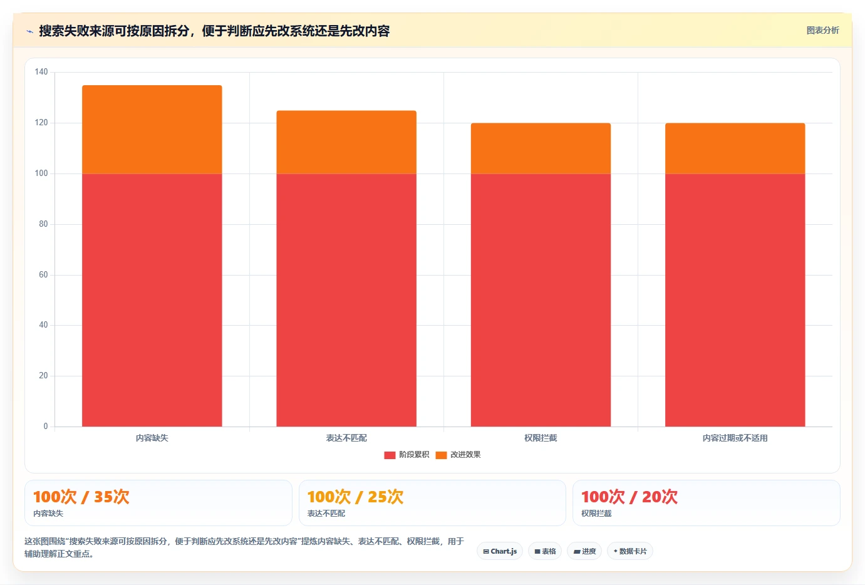Click the orange bar segment for 内容过期或不适用

pyautogui.click(x=735, y=148)
